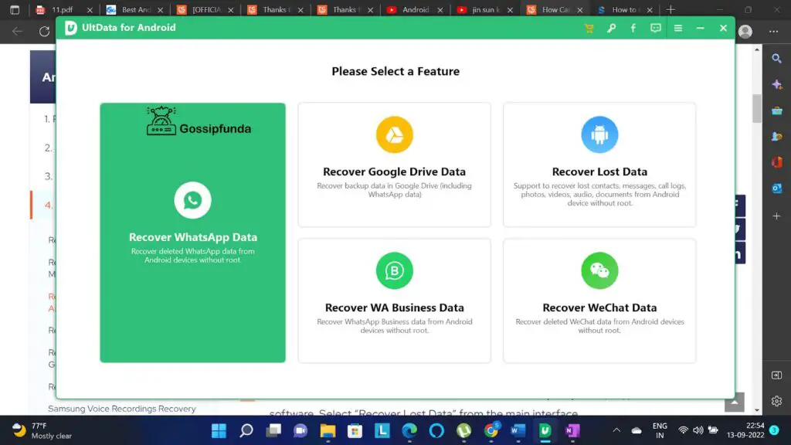Open the Edge sidebar Discover sparkle icon

777,84
